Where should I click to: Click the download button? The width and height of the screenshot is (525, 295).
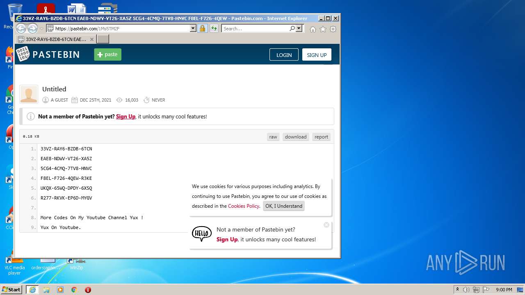point(296,137)
